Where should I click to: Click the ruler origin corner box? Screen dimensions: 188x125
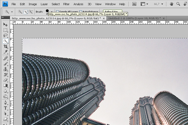(x=12, y=23)
